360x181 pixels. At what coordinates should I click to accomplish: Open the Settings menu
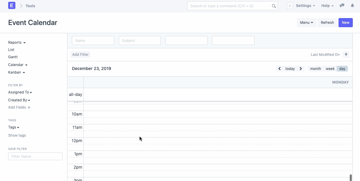305,6
